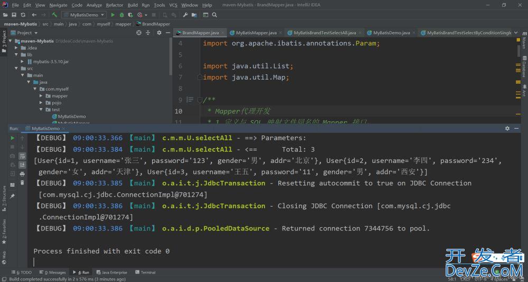Image resolution: width=528 pixels, height=282 pixels.
Task: Pin the Run tab with pin icon
Action: click(13, 196)
